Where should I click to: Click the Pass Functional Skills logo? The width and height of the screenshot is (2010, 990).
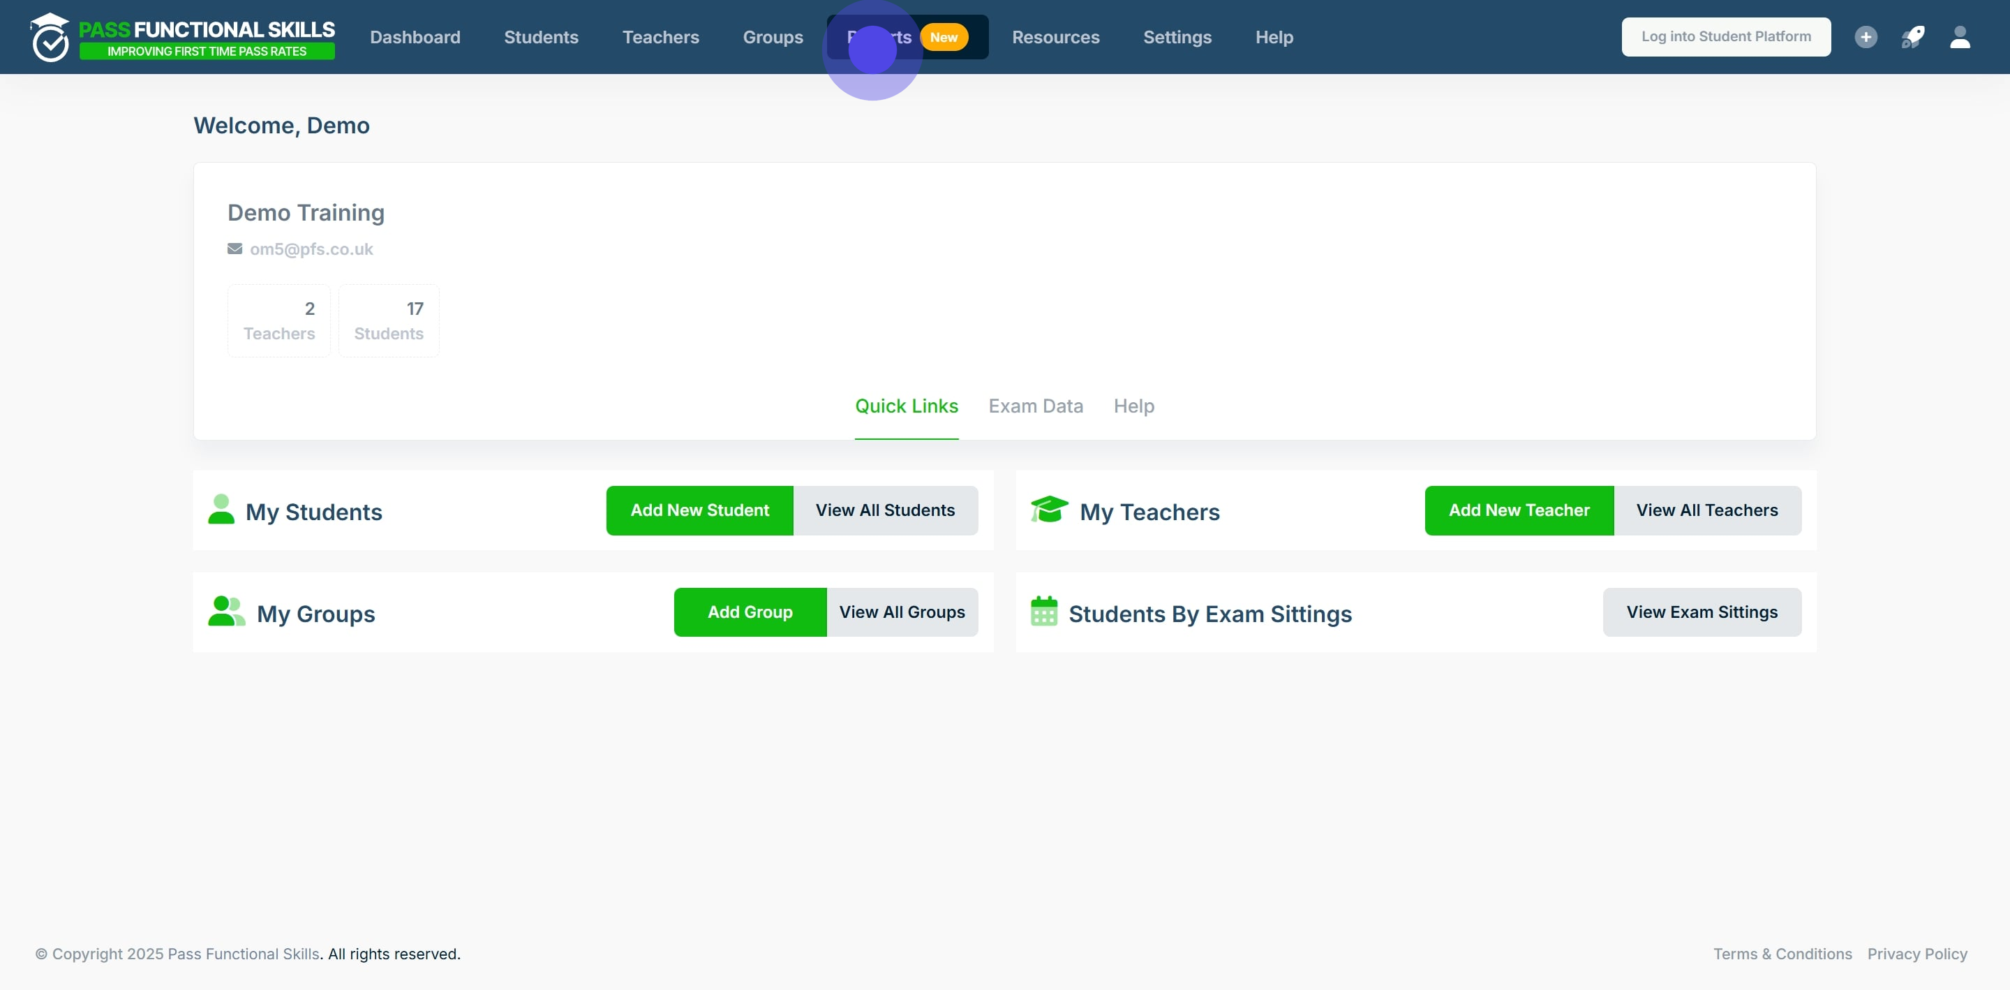183,37
